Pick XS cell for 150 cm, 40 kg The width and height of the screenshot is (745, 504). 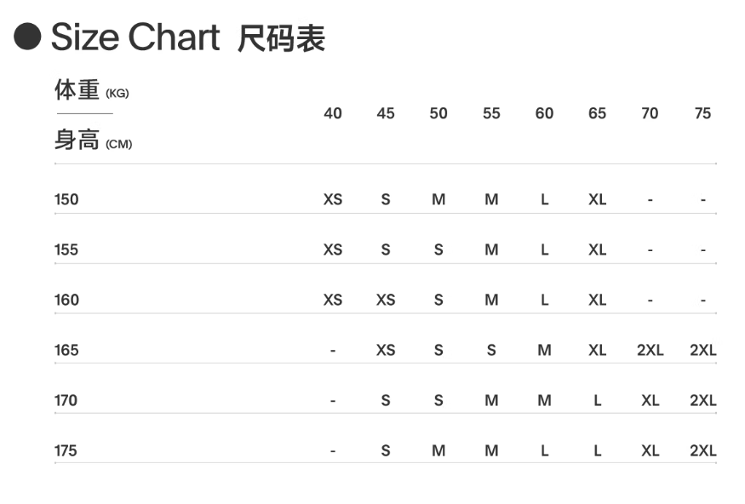pyautogui.click(x=333, y=200)
